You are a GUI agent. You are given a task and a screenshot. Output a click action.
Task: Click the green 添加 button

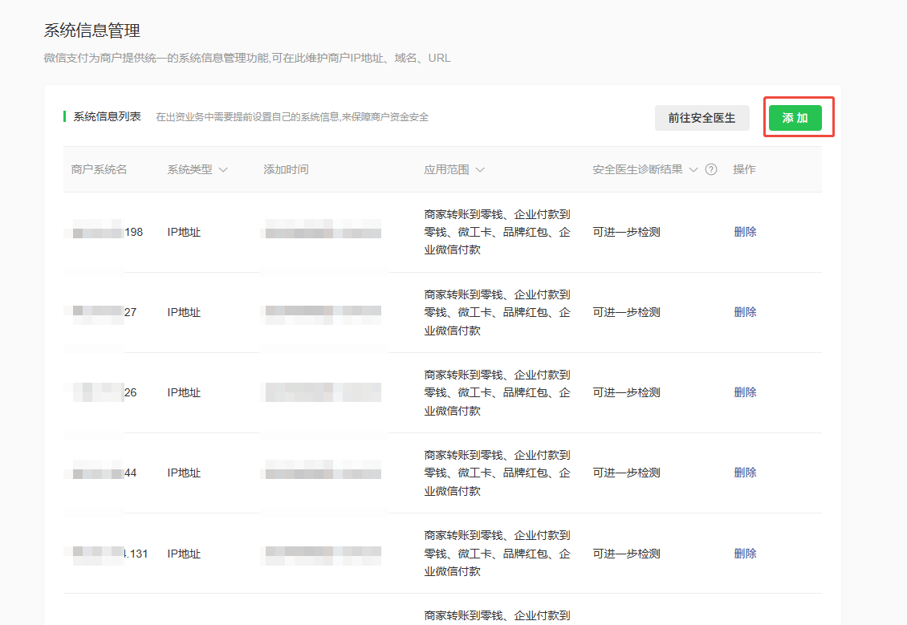(795, 118)
